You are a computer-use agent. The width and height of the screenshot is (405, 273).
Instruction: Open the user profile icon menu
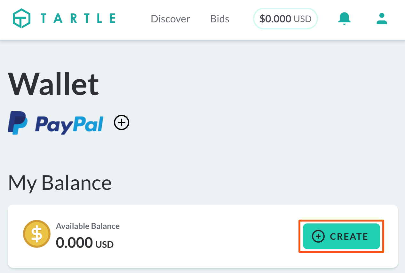click(382, 19)
